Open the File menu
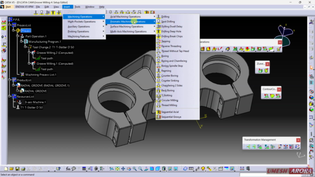 (38, 7)
